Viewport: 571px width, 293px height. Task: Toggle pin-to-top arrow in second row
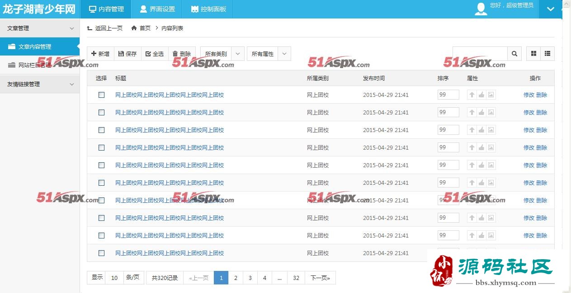472,112
